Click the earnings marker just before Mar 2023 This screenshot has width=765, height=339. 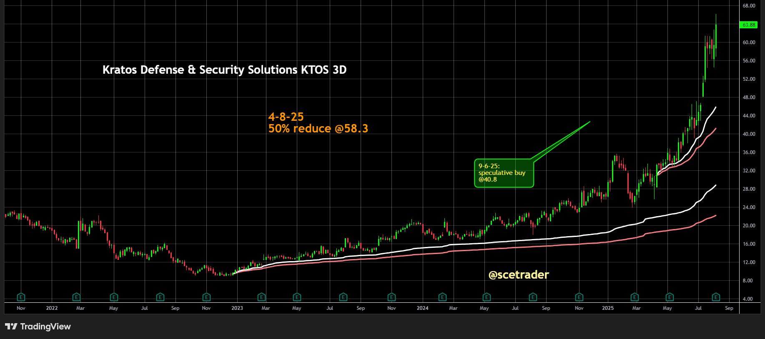pos(261,297)
